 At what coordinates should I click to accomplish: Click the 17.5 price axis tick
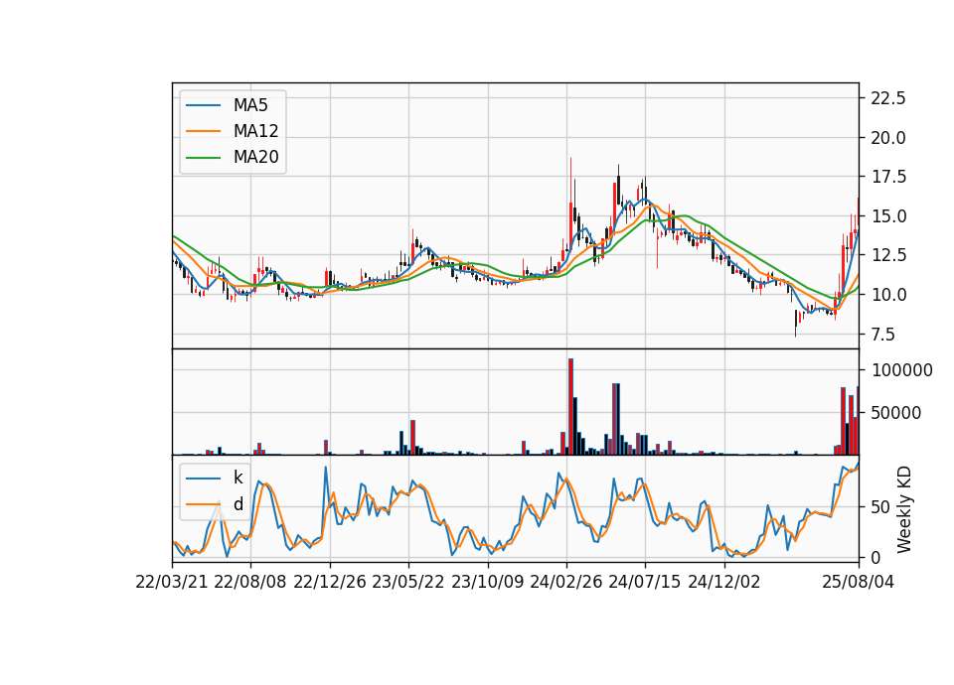tap(888, 177)
